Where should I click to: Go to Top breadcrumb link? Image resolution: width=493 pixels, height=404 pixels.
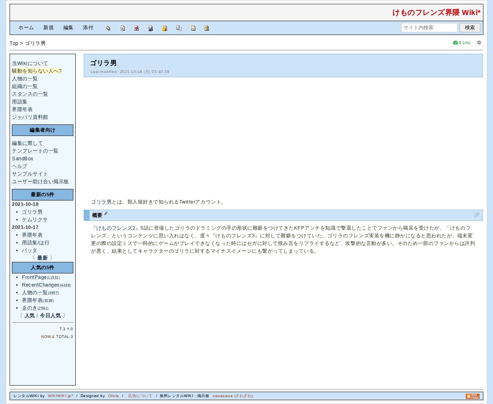14,43
